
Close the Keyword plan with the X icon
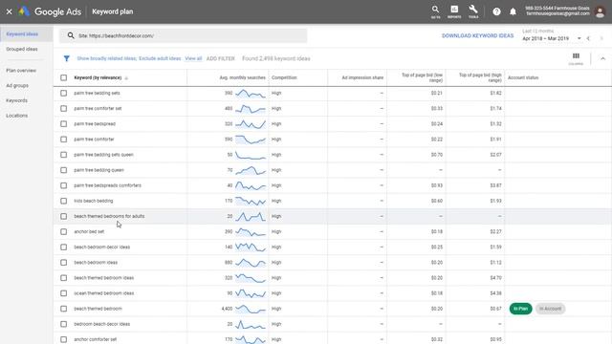coord(9,11)
